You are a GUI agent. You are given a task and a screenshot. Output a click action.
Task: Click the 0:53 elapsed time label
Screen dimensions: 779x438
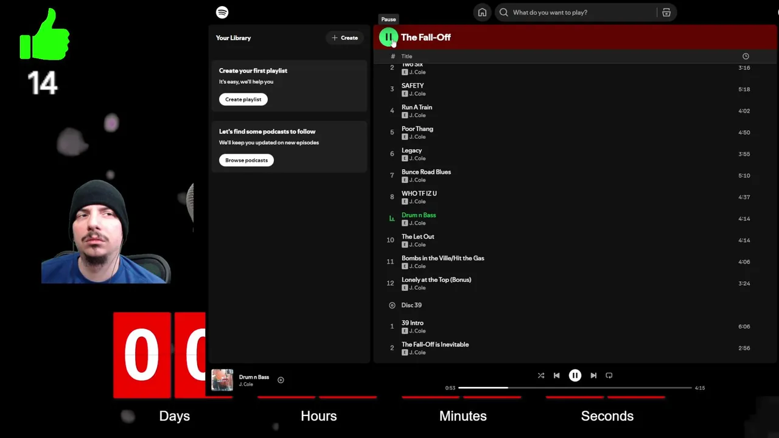450,388
